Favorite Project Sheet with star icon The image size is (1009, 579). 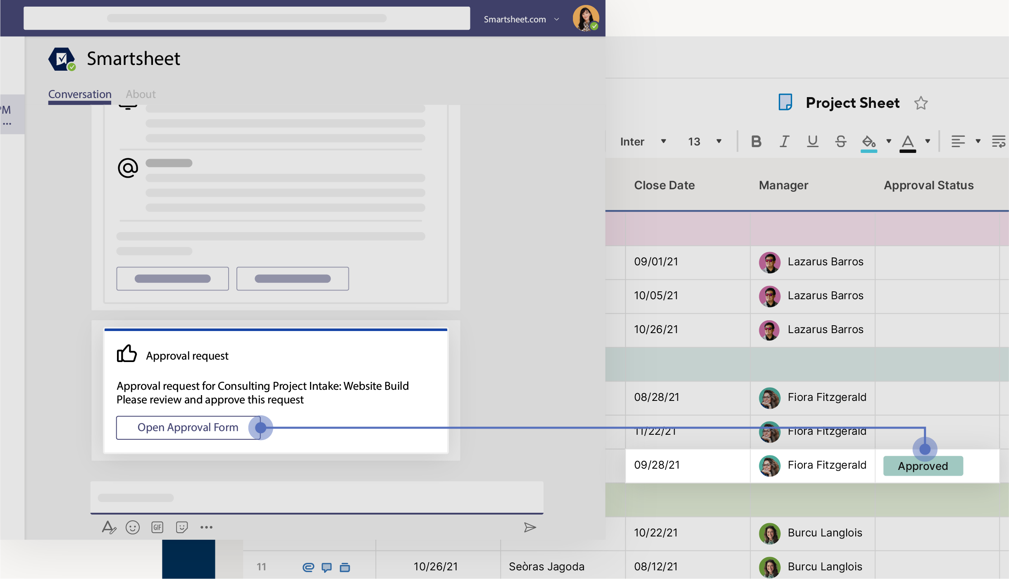point(921,103)
